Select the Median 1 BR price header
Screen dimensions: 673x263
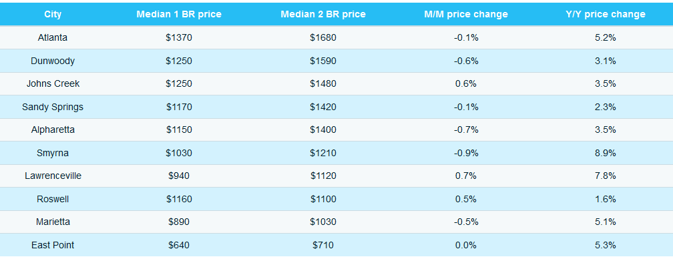point(179,14)
